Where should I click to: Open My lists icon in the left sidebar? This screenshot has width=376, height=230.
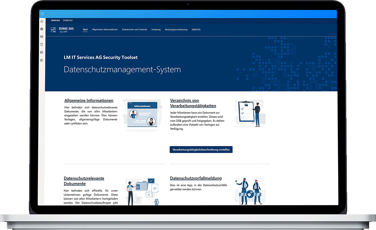point(42,52)
